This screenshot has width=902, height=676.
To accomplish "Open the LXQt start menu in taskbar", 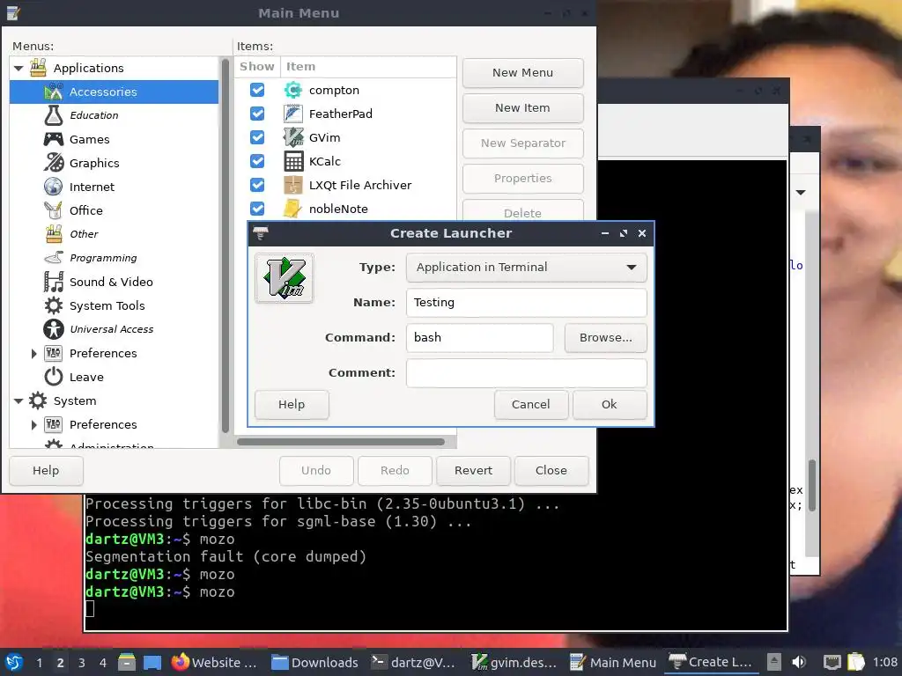I will [14, 662].
